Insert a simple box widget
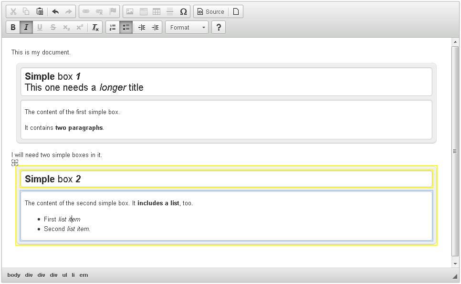This screenshot has height=284, width=461. point(143,11)
